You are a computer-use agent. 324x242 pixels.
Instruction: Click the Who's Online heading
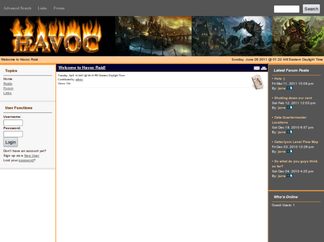286,197
